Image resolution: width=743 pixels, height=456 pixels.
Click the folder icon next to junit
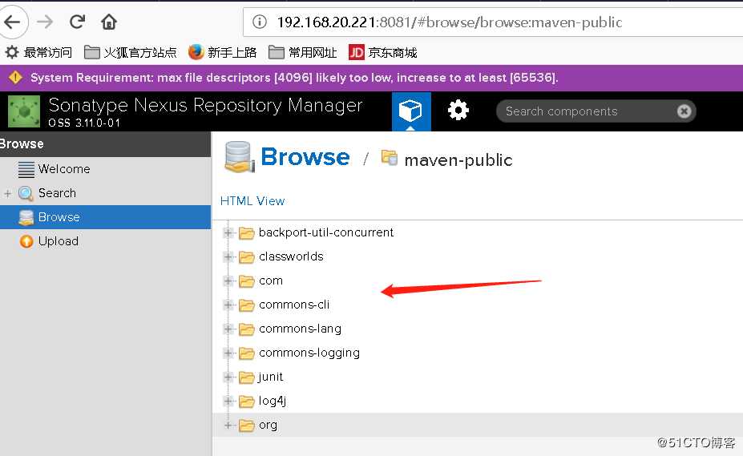[x=246, y=377]
